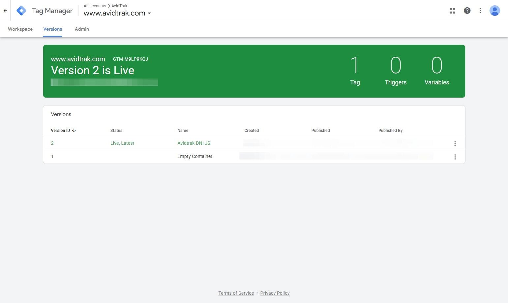Click the www.avidtrak.com name in green banner

tap(78, 59)
